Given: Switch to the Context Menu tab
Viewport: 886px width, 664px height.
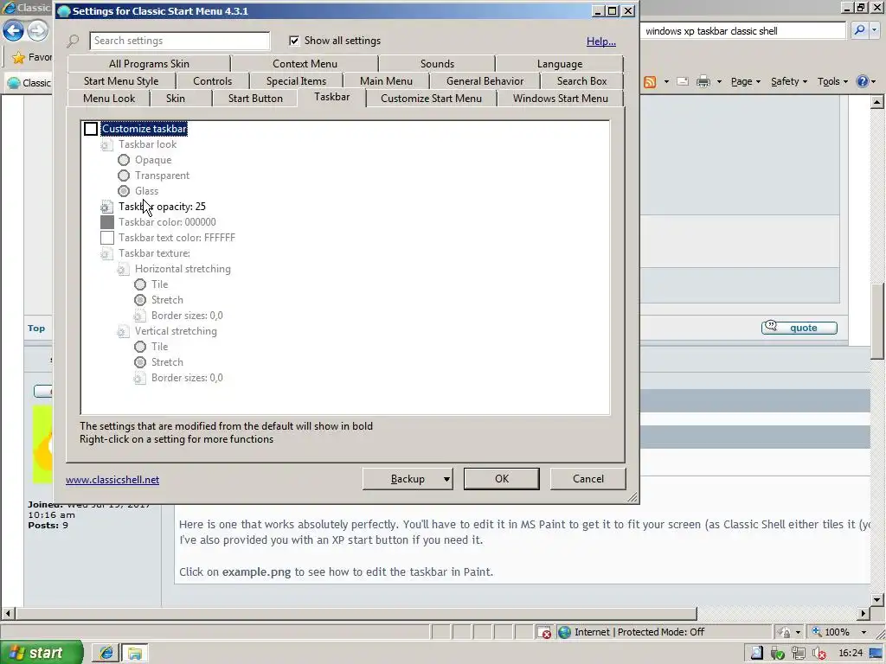Looking at the screenshot, I should pyautogui.click(x=305, y=64).
